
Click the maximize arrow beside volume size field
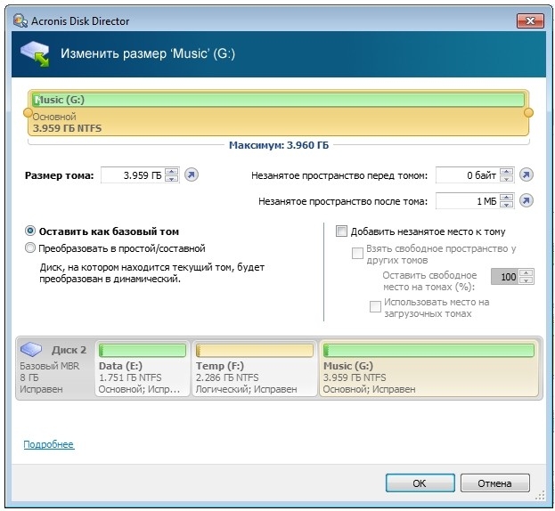coord(192,175)
